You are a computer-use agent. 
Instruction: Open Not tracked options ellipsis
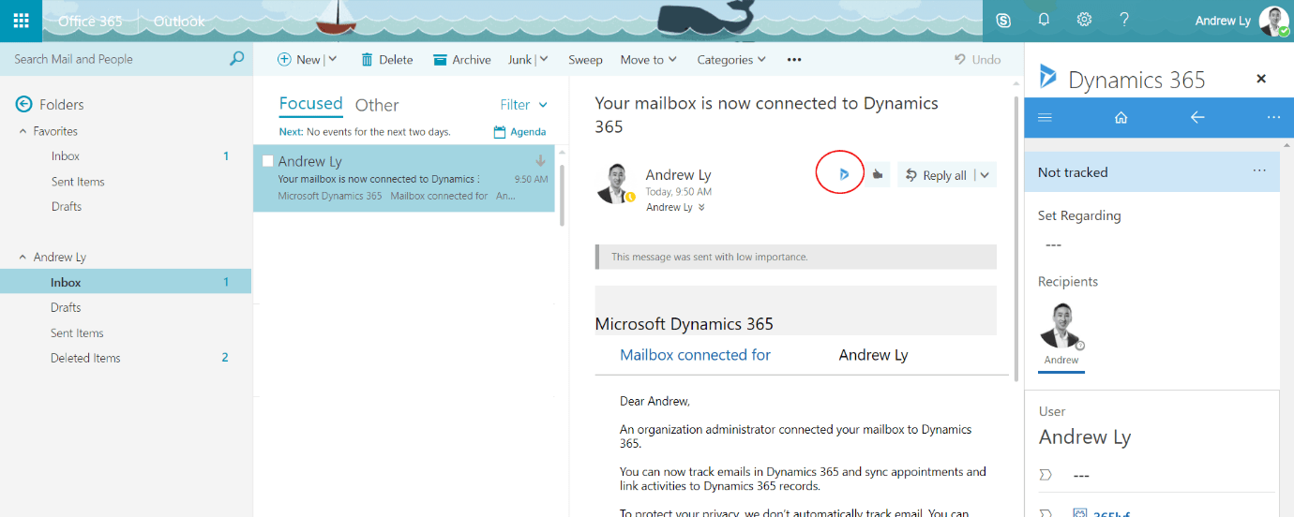click(1259, 170)
